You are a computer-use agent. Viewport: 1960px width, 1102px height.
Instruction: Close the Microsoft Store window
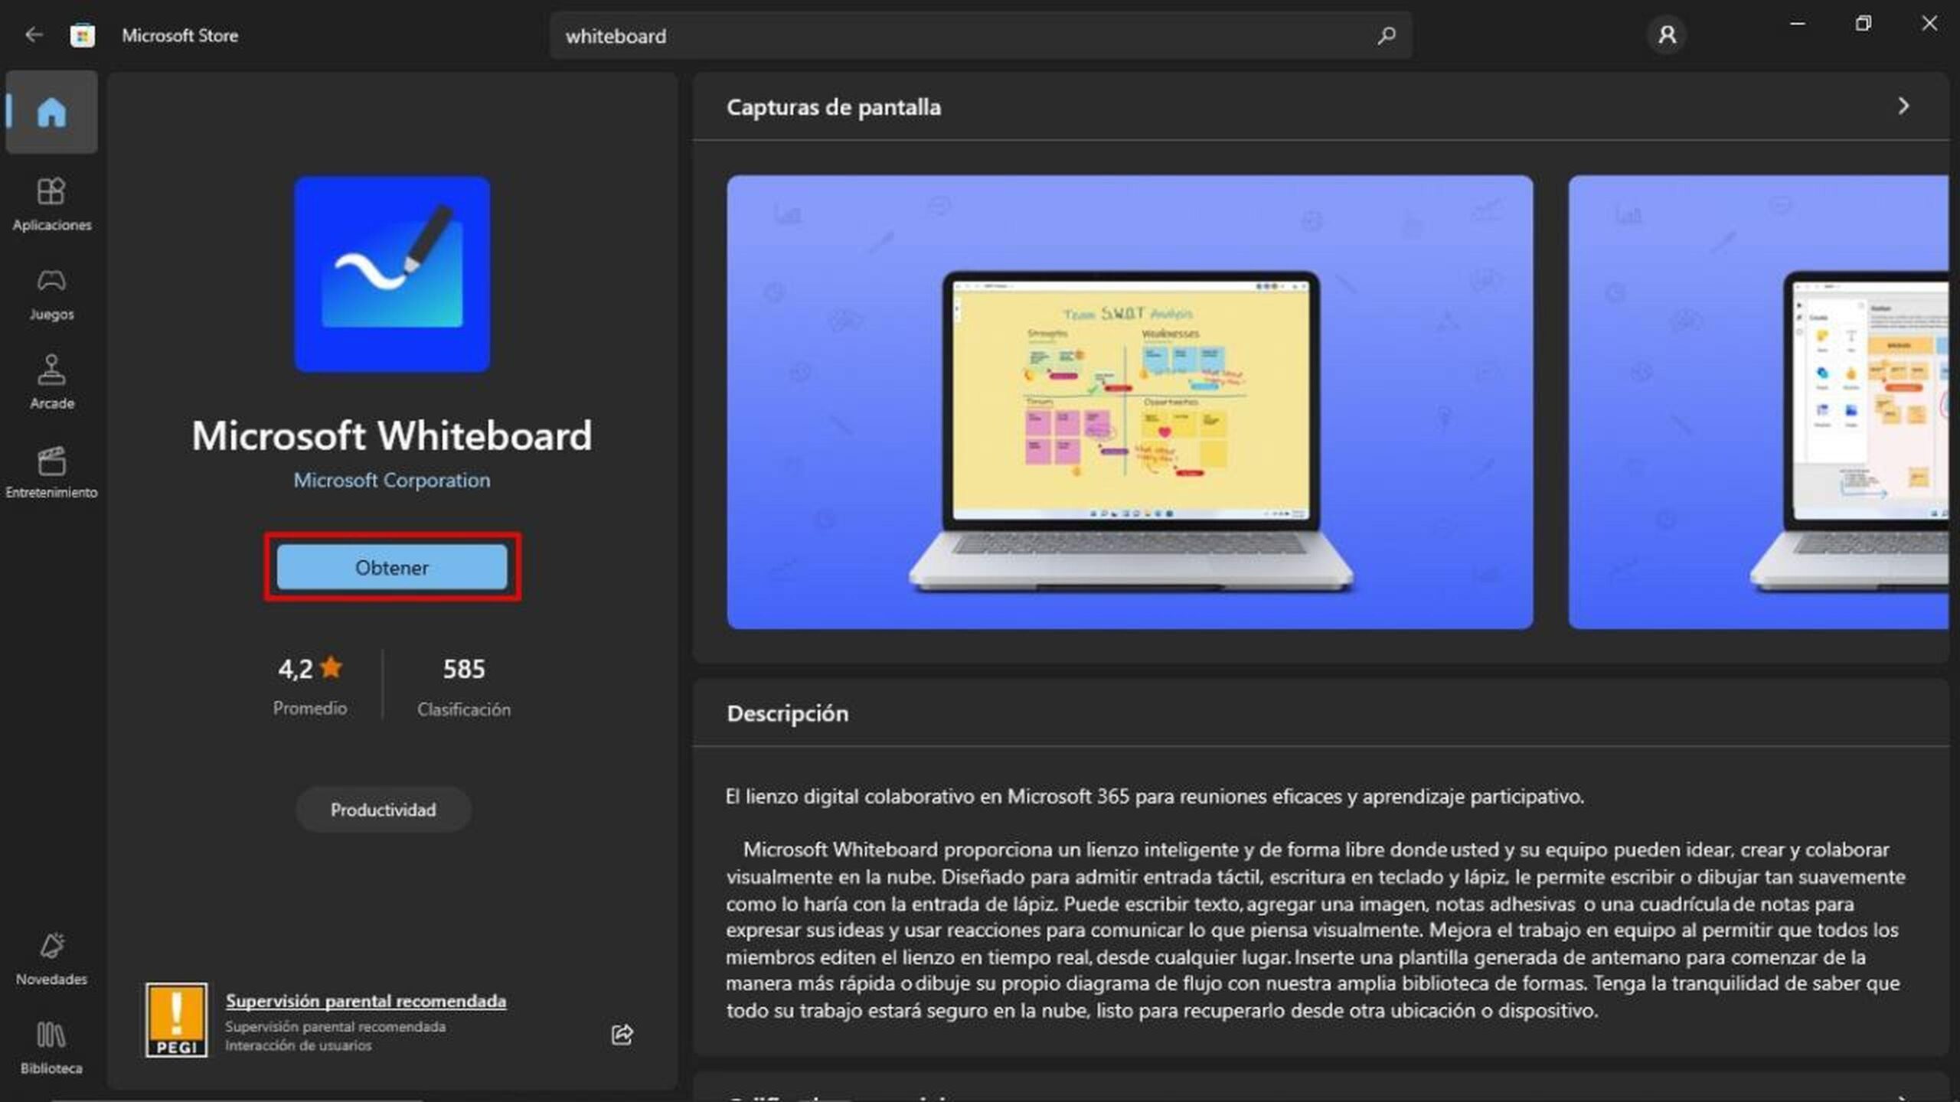1929,24
